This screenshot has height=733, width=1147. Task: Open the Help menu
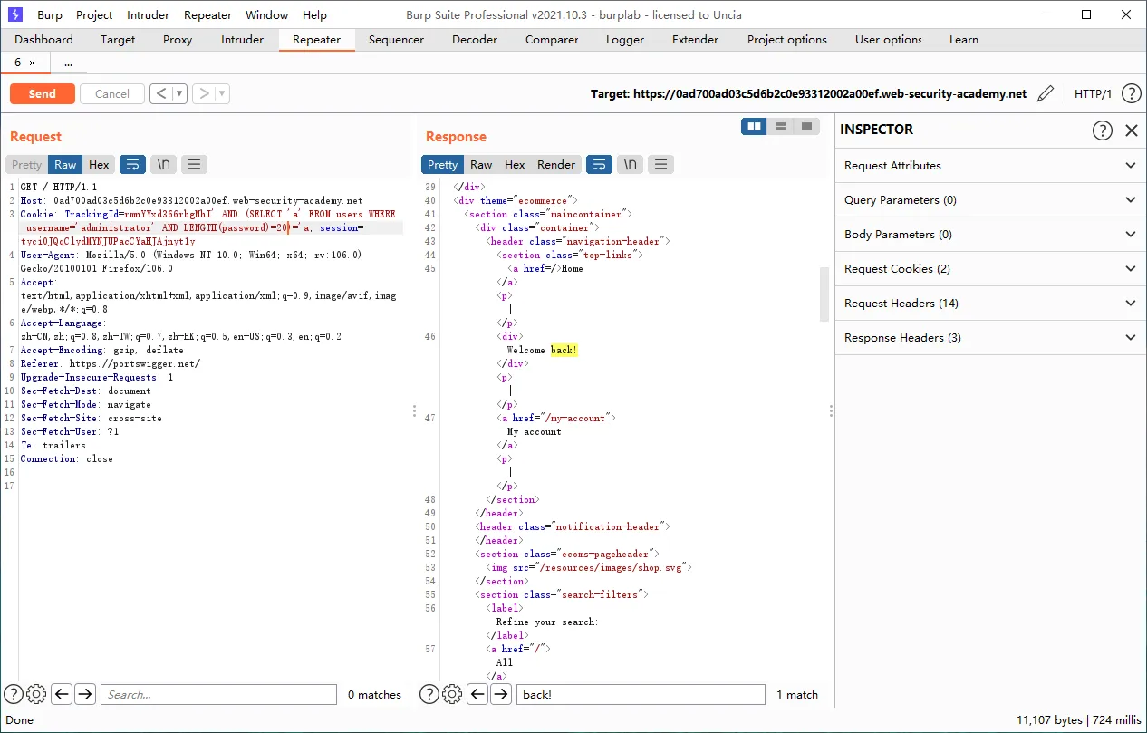coord(314,14)
